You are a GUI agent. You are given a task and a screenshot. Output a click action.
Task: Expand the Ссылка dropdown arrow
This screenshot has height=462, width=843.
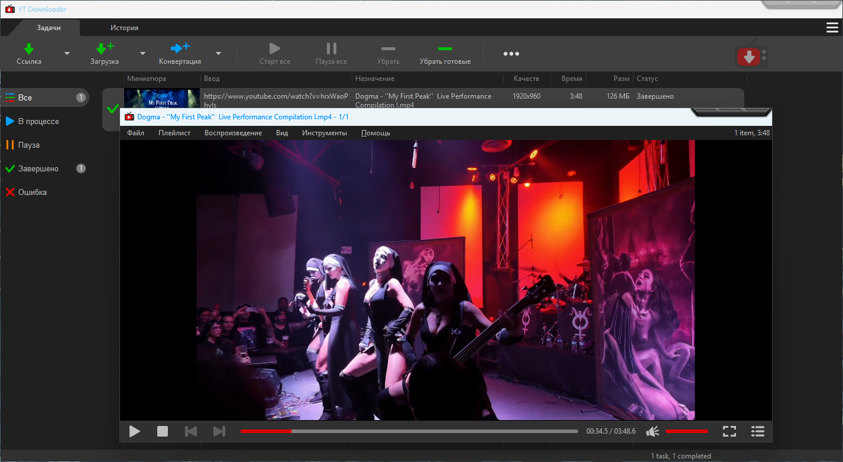point(67,54)
